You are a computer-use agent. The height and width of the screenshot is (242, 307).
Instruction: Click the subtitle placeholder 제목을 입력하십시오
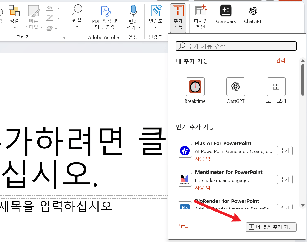tap(56, 206)
